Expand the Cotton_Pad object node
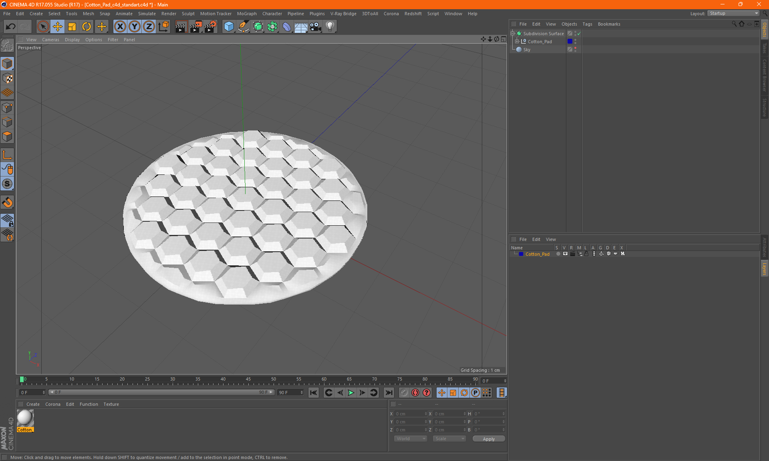This screenshot has height=461, width=769. point(517,41)
